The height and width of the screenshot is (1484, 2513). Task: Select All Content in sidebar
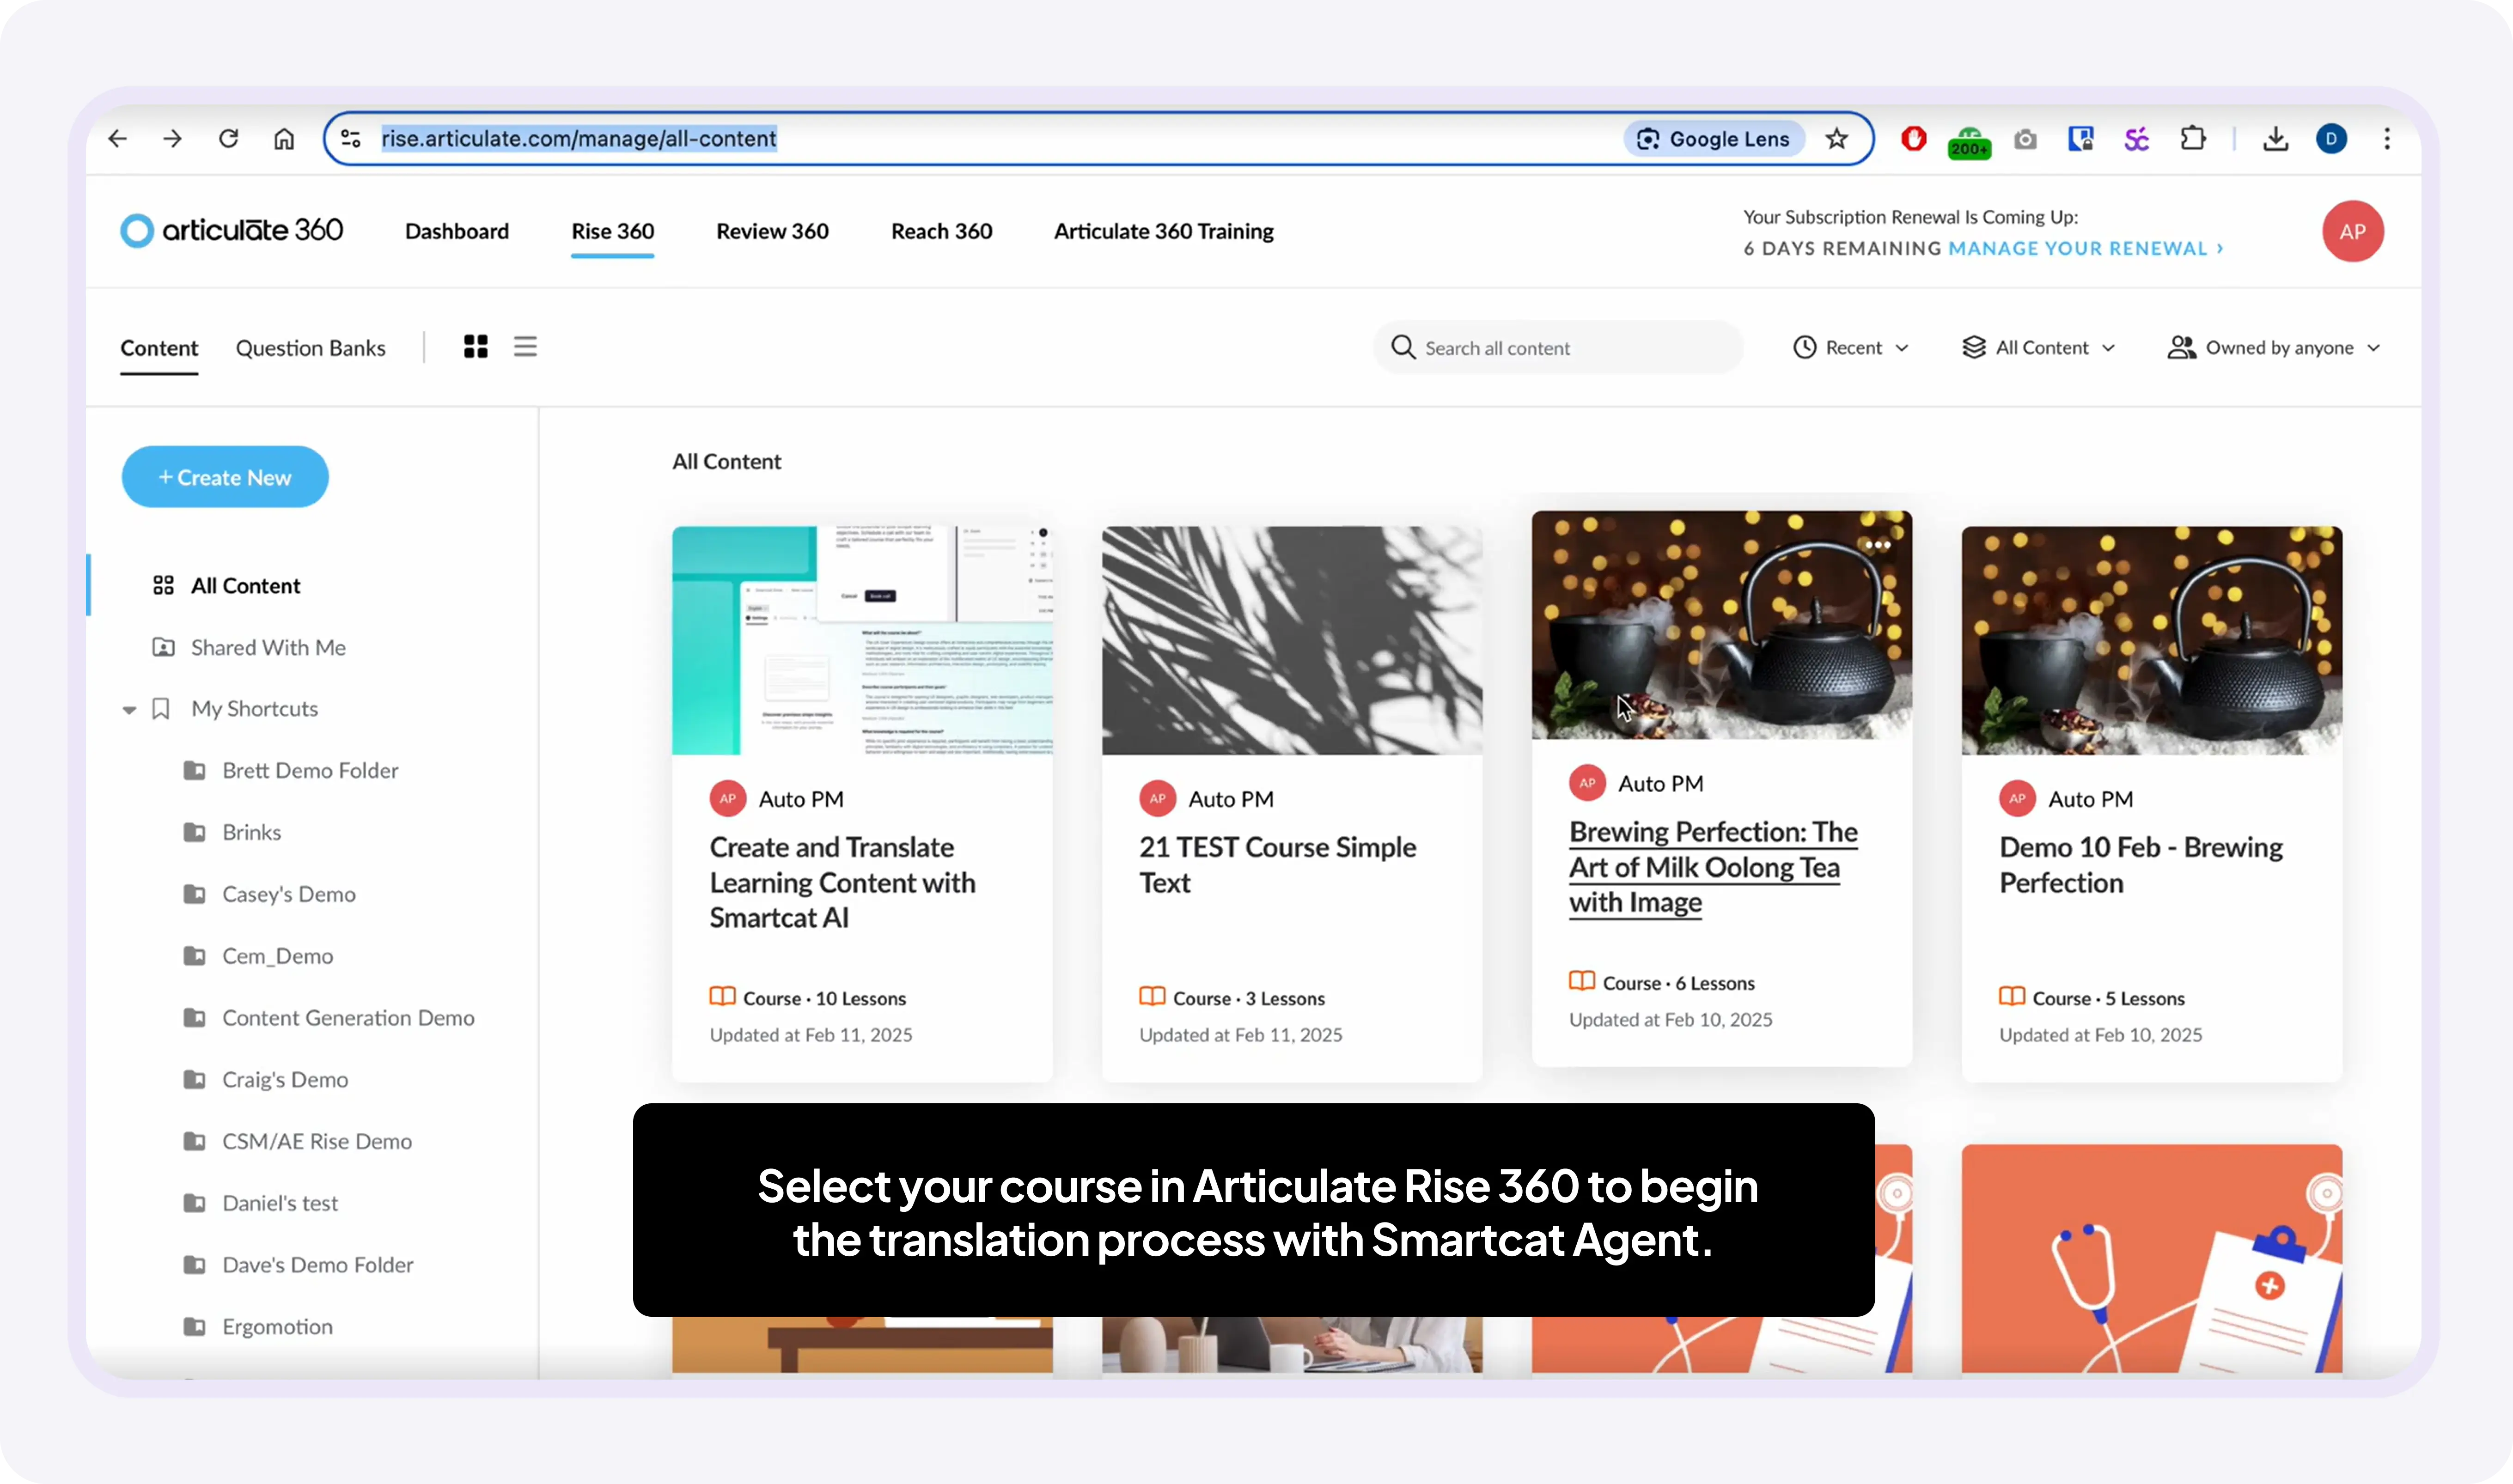coord(245,586)
